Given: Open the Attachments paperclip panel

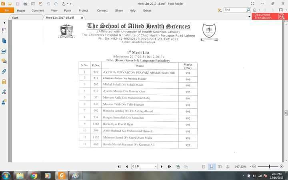Looking at the screenshot, I should 4,71.
